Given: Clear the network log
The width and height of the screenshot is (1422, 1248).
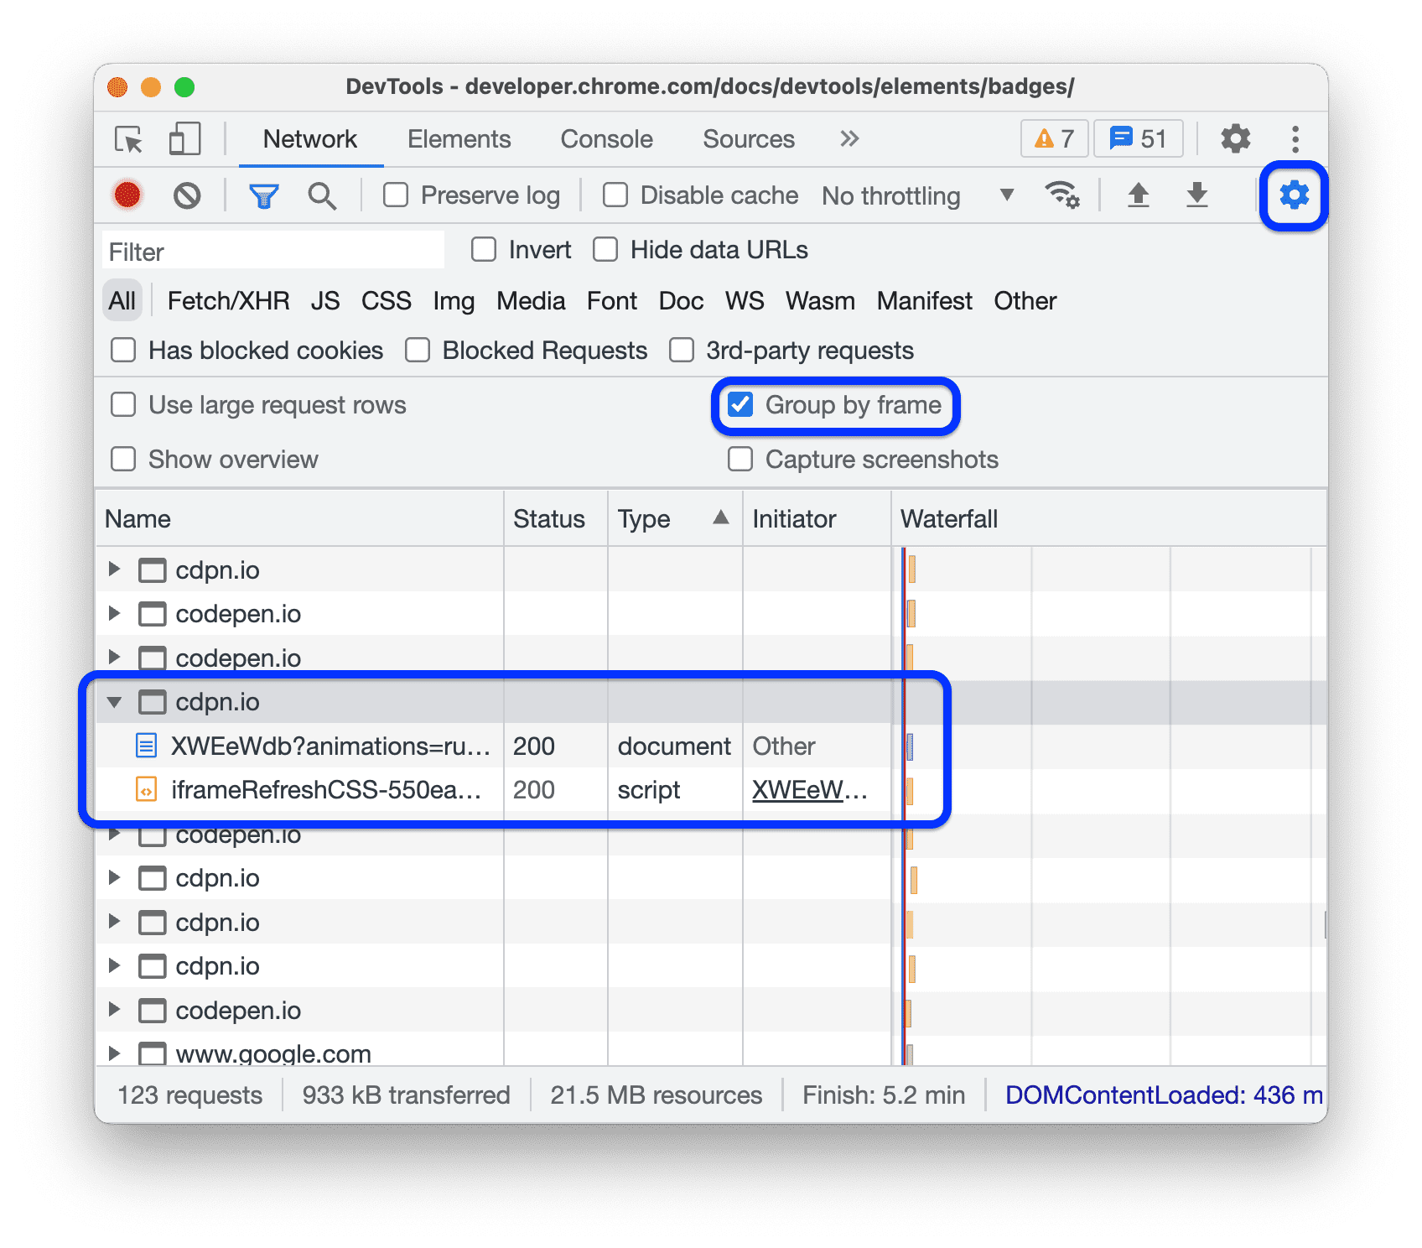Looking at the screenshot, I should click(188, 195).
